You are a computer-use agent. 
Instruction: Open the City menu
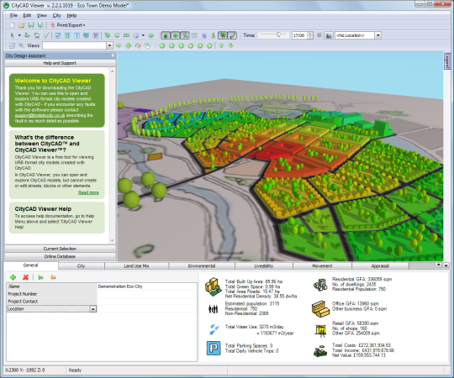(57, 16)
